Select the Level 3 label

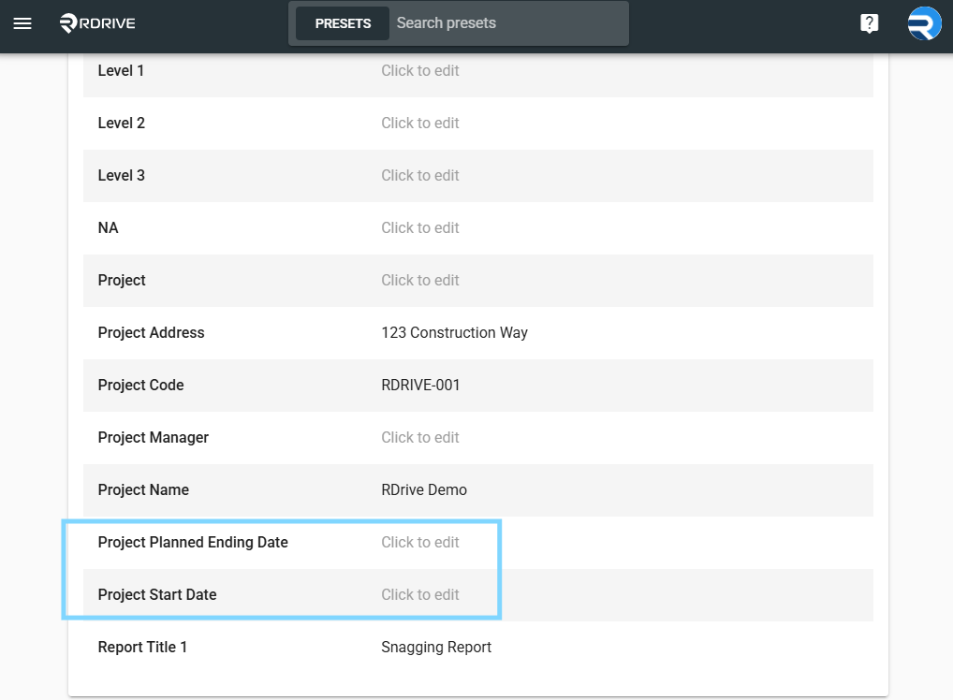click(x=122, y=175)
